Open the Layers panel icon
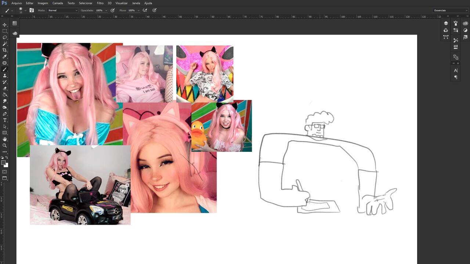This screenshot has width=470, height=264. click(x=446, y=23)
